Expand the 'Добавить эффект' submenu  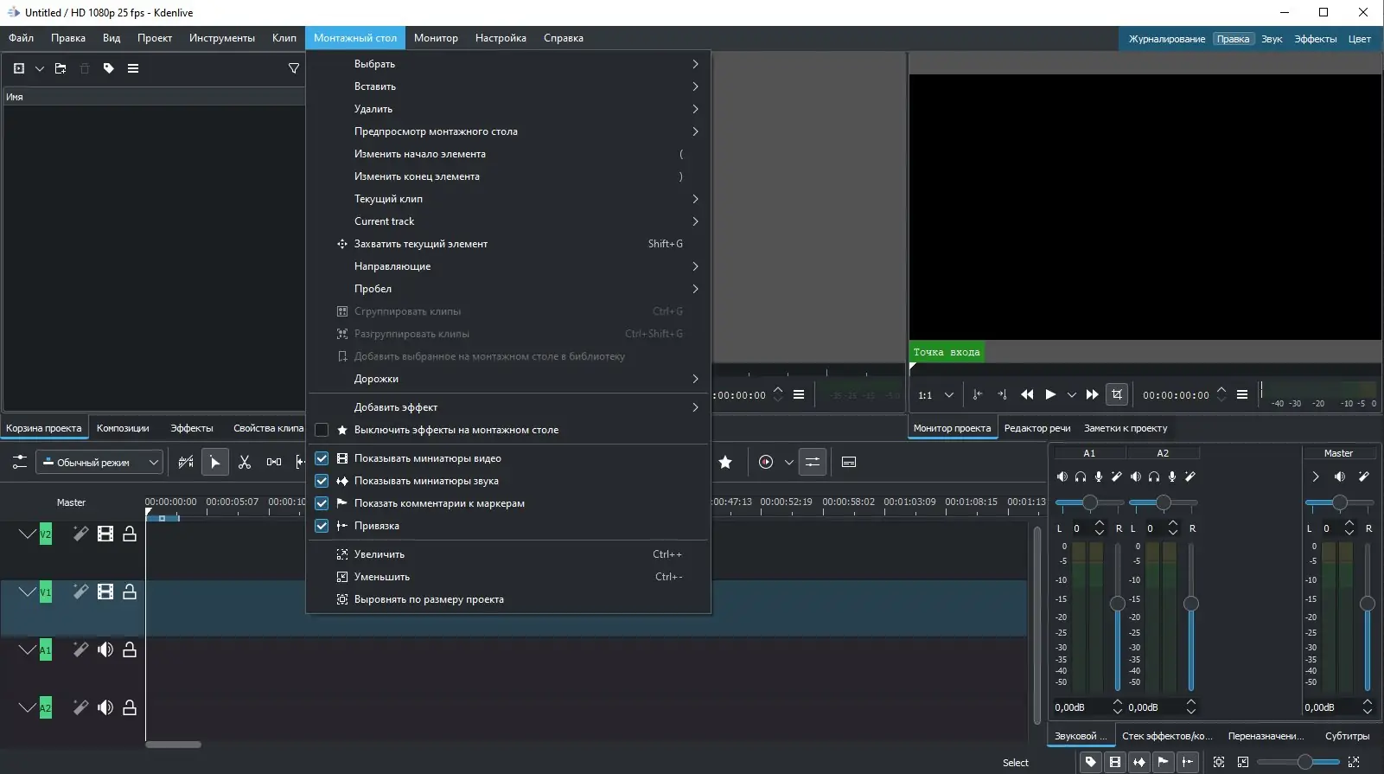(x=508, y=407)
